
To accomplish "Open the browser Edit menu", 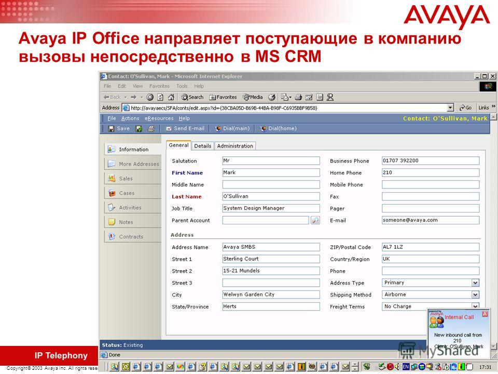I will pos(121,86).
